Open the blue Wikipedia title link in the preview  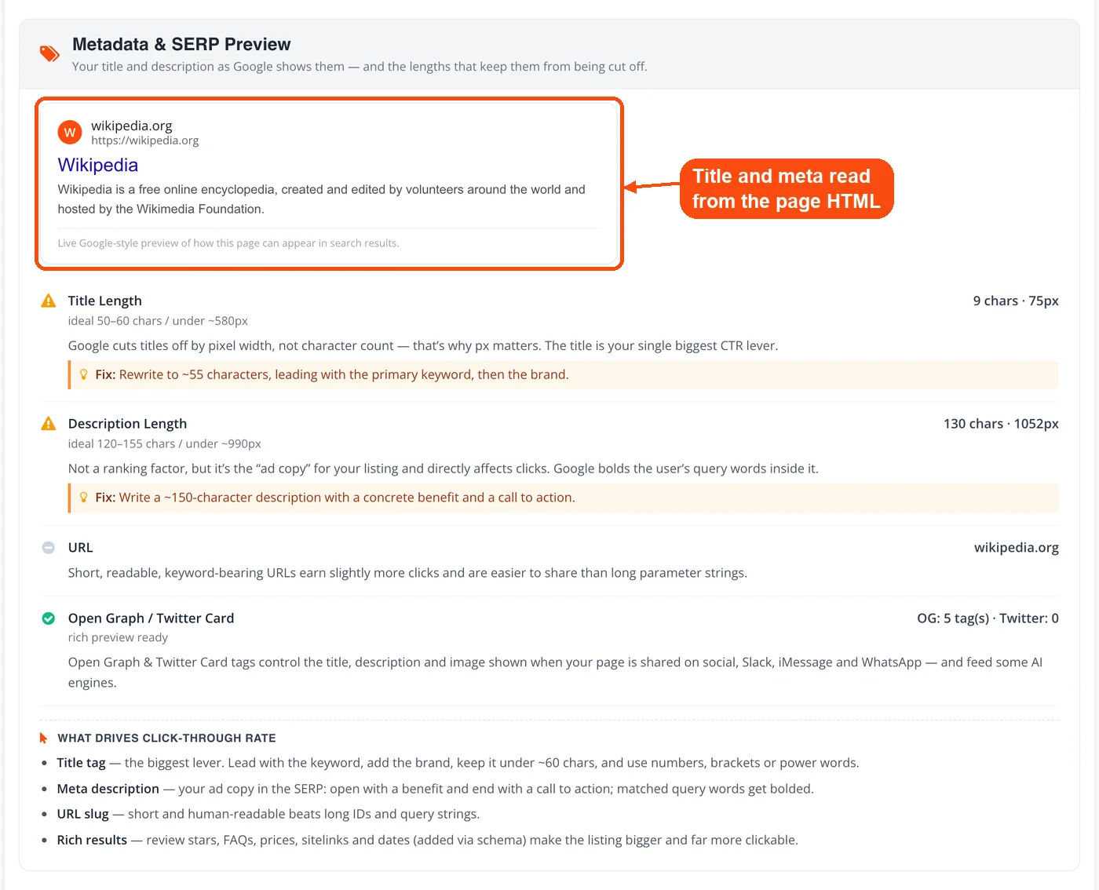pos(98,165)
